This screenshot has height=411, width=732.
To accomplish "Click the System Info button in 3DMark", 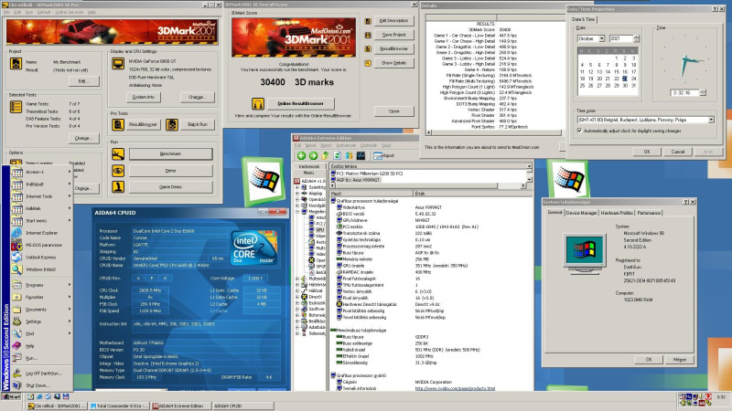I will pos(144,97).
